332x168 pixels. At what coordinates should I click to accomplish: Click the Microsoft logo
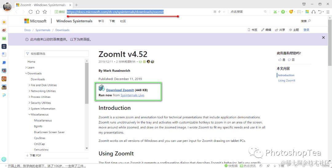point(35,21)
